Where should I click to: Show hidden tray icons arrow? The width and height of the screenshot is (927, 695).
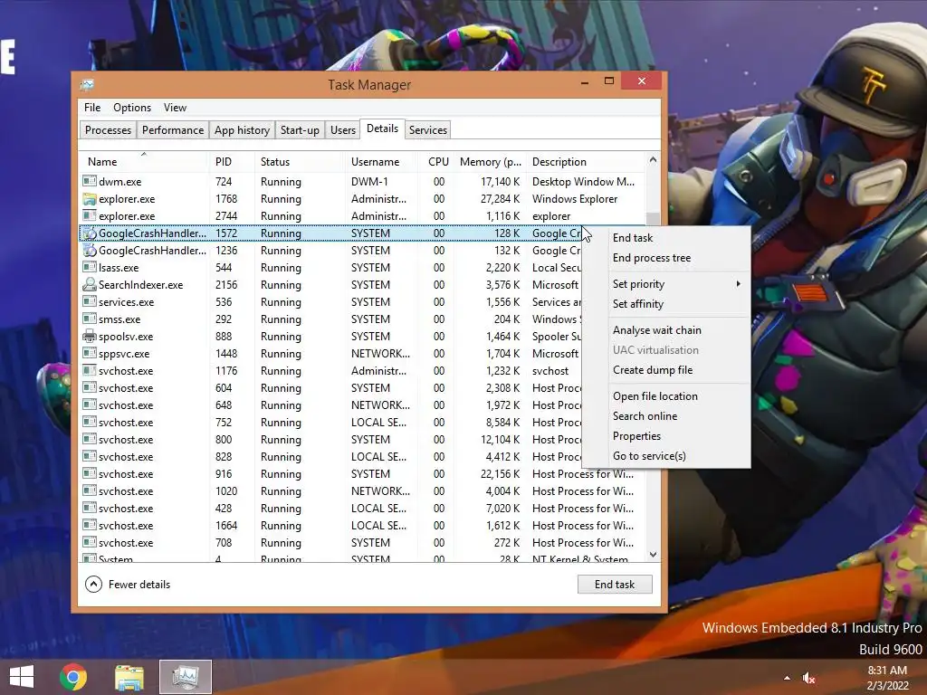[787, 678]
